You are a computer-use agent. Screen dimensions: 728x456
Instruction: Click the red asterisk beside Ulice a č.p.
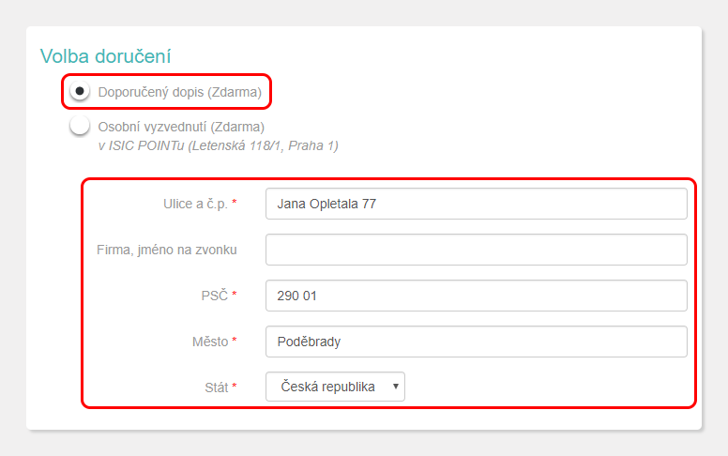pos(235,202)
